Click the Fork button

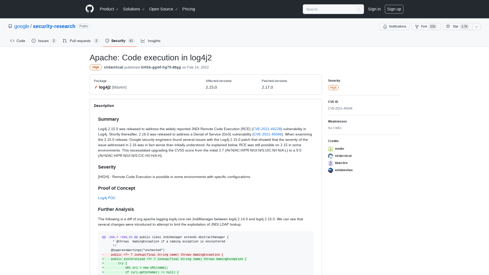click(426, 26)
